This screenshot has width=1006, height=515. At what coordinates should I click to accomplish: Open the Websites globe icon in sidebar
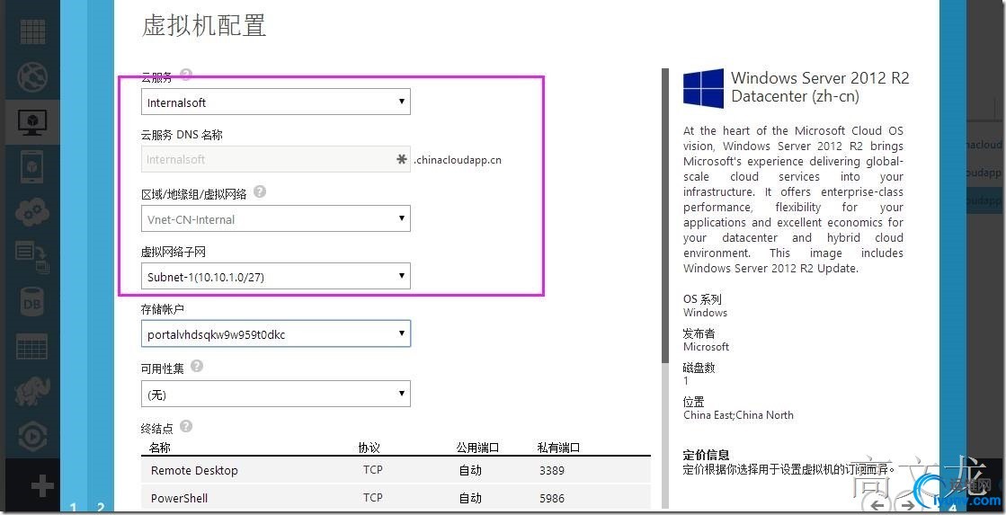(32, 77)
